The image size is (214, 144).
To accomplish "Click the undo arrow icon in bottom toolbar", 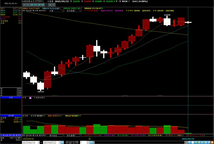I will (x=202, y=142).
